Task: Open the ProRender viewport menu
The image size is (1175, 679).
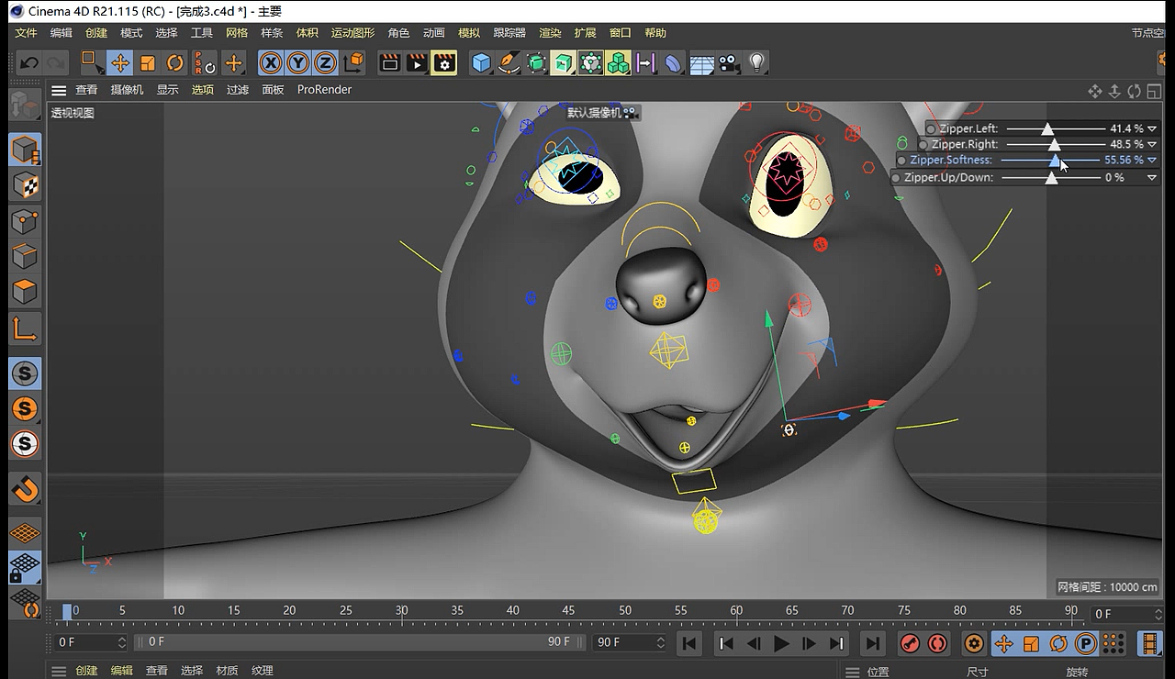Action: click(324, 90)
